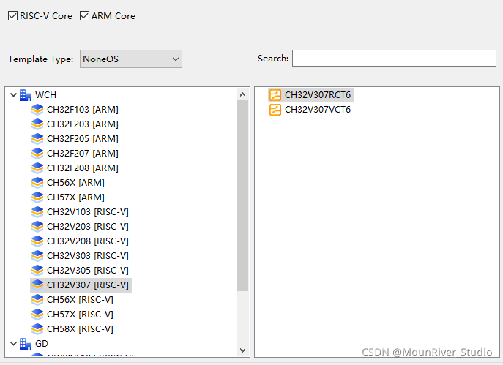Select CH57X [ARM] text in tree
503x365 pixels.
[75, 197]
